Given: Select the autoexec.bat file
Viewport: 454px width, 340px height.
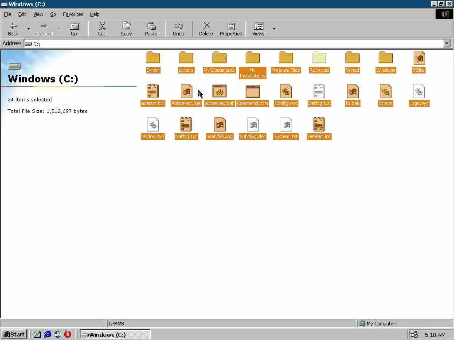Looking at the screenshot, I should (219, 91).
